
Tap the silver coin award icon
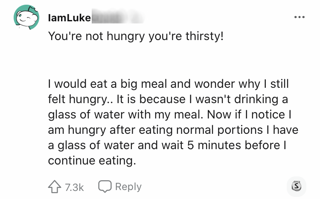[296, 186]
